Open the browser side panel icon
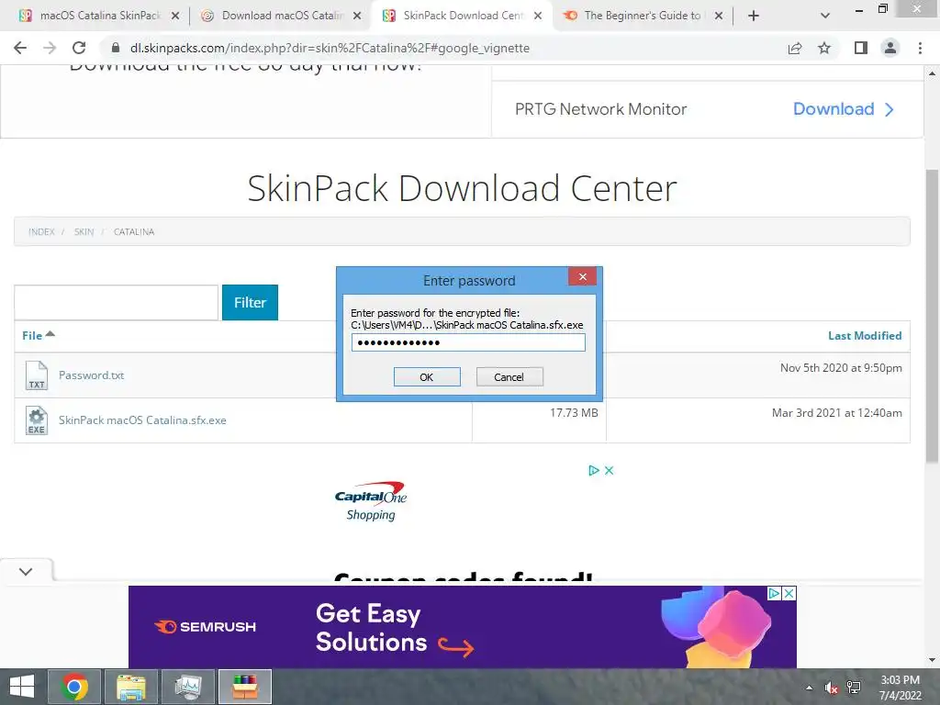 tap(861, 48)
